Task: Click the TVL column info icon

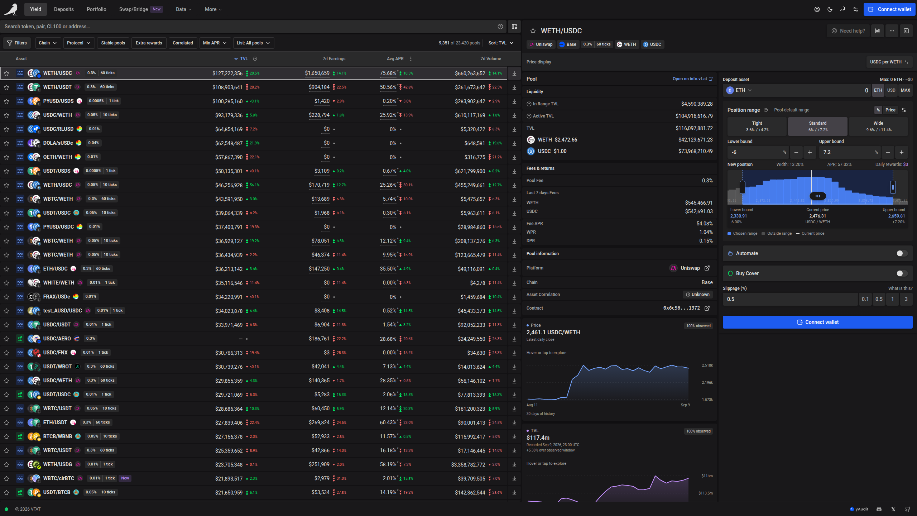Action: coord(255,59)
